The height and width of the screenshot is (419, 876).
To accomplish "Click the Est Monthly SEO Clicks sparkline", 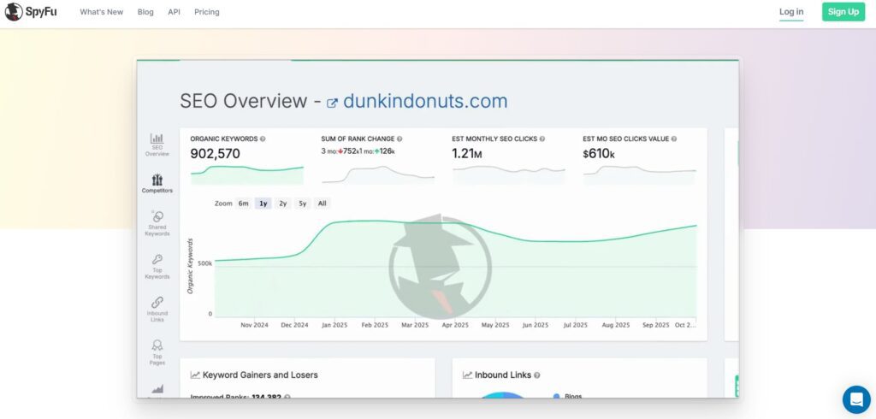I will click(509, 174).
